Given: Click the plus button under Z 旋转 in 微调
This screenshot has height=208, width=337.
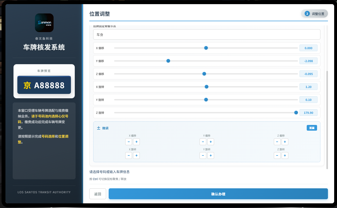Looking at the screenshot, I should pyautogui.click(x=285, y=155).
